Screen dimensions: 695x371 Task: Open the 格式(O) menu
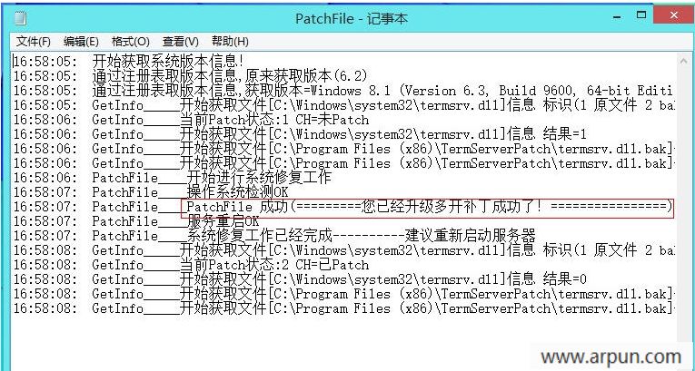130,42
